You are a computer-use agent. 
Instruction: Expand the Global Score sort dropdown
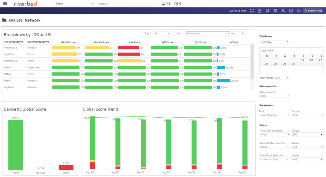208,34
